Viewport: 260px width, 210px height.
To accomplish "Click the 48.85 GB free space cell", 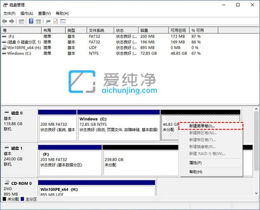I will pyautogui.click(x=179, y=53).
